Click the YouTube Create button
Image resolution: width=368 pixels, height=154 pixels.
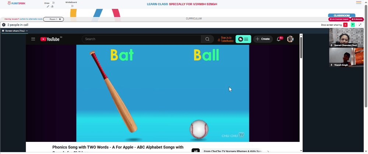(x=263, y=39)
